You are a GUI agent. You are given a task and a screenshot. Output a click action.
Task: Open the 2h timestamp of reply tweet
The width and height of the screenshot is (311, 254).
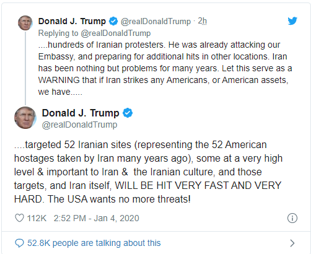point(202,21)
